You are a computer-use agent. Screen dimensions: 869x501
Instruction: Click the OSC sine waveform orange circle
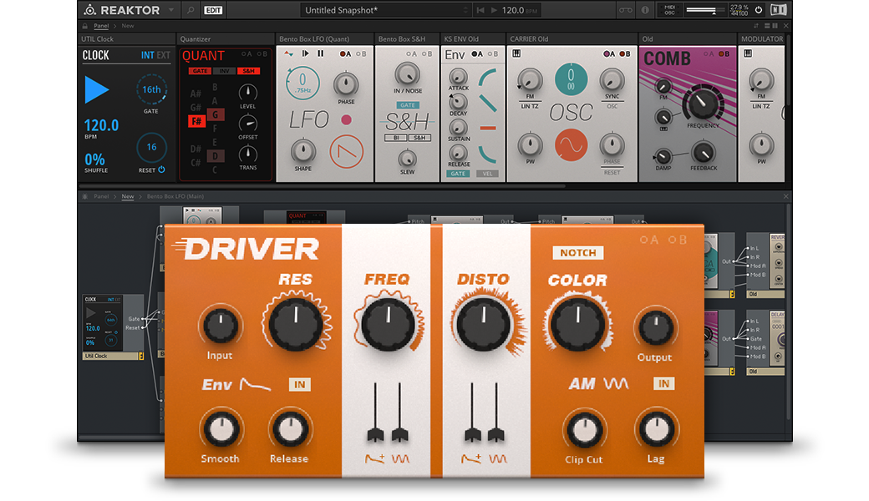tap(571, 145)
